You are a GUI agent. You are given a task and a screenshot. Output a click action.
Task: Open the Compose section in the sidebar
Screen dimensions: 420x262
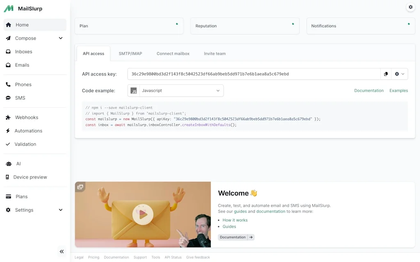25,38
